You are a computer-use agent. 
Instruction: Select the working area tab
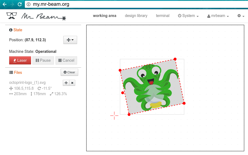click(105, 16)
